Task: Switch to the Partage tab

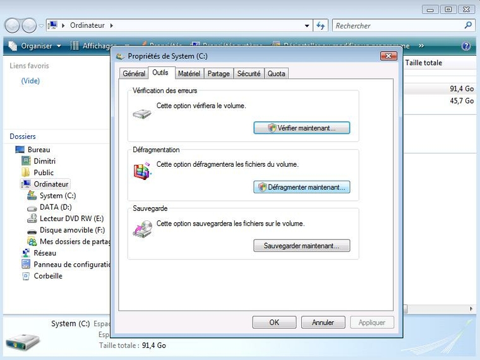Action: pos(219,73)
